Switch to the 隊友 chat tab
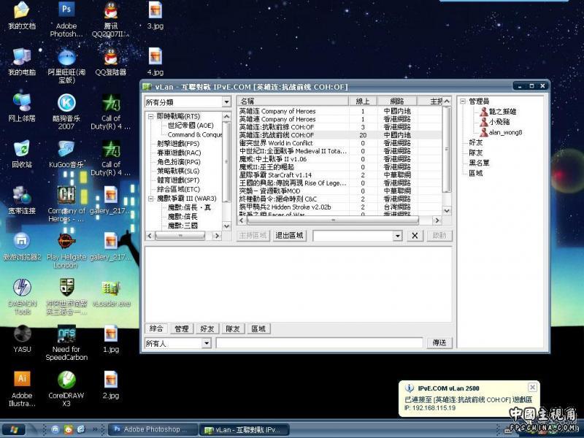Screen dimensions: 584x438 [232, 328]
